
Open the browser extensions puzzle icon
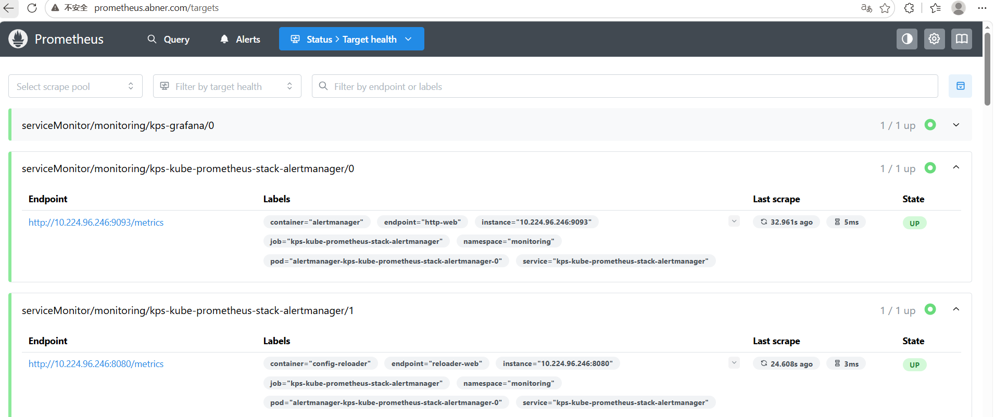(x=909, y=8)
